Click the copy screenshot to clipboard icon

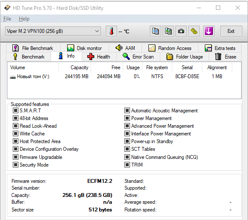point(168,31)
